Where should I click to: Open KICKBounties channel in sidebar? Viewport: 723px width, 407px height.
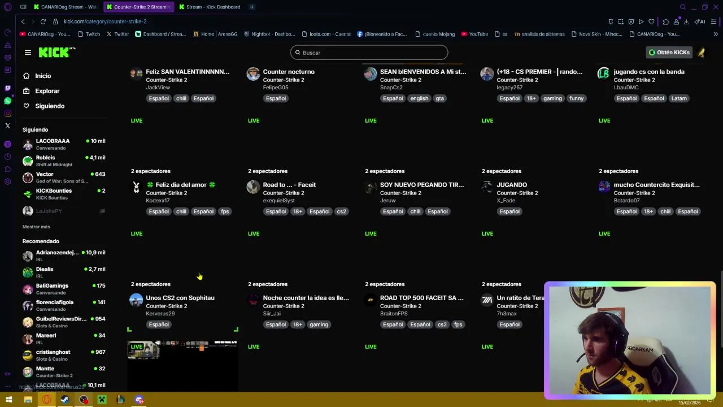(64, 194)
